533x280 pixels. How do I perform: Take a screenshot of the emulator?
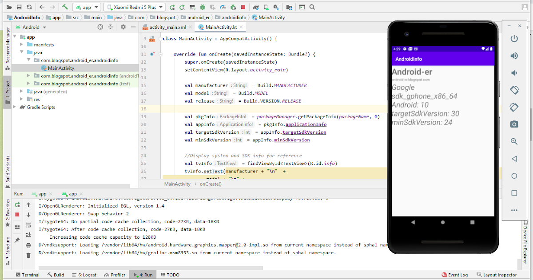514,124
